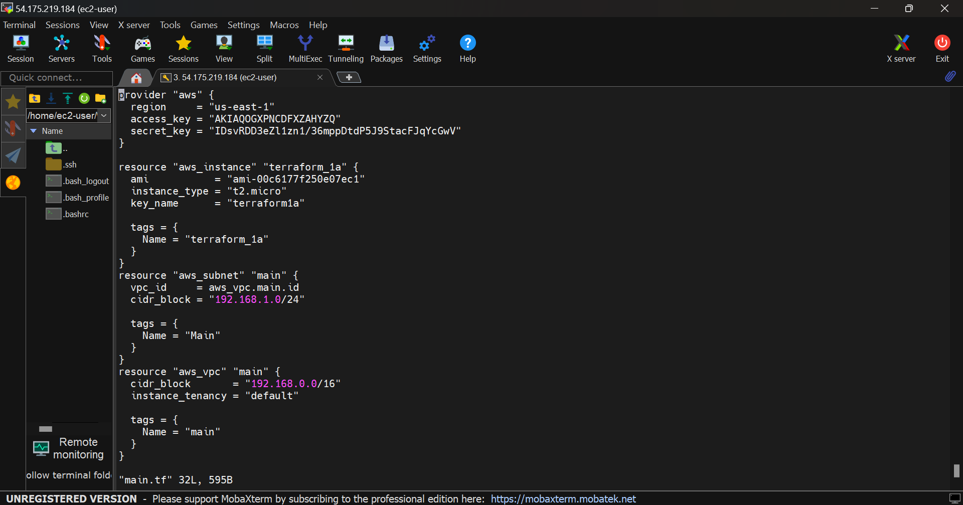Viewport: 963px width, 505px height.
Task: Expand the Macros menu
Action: [x=284, y=25]
